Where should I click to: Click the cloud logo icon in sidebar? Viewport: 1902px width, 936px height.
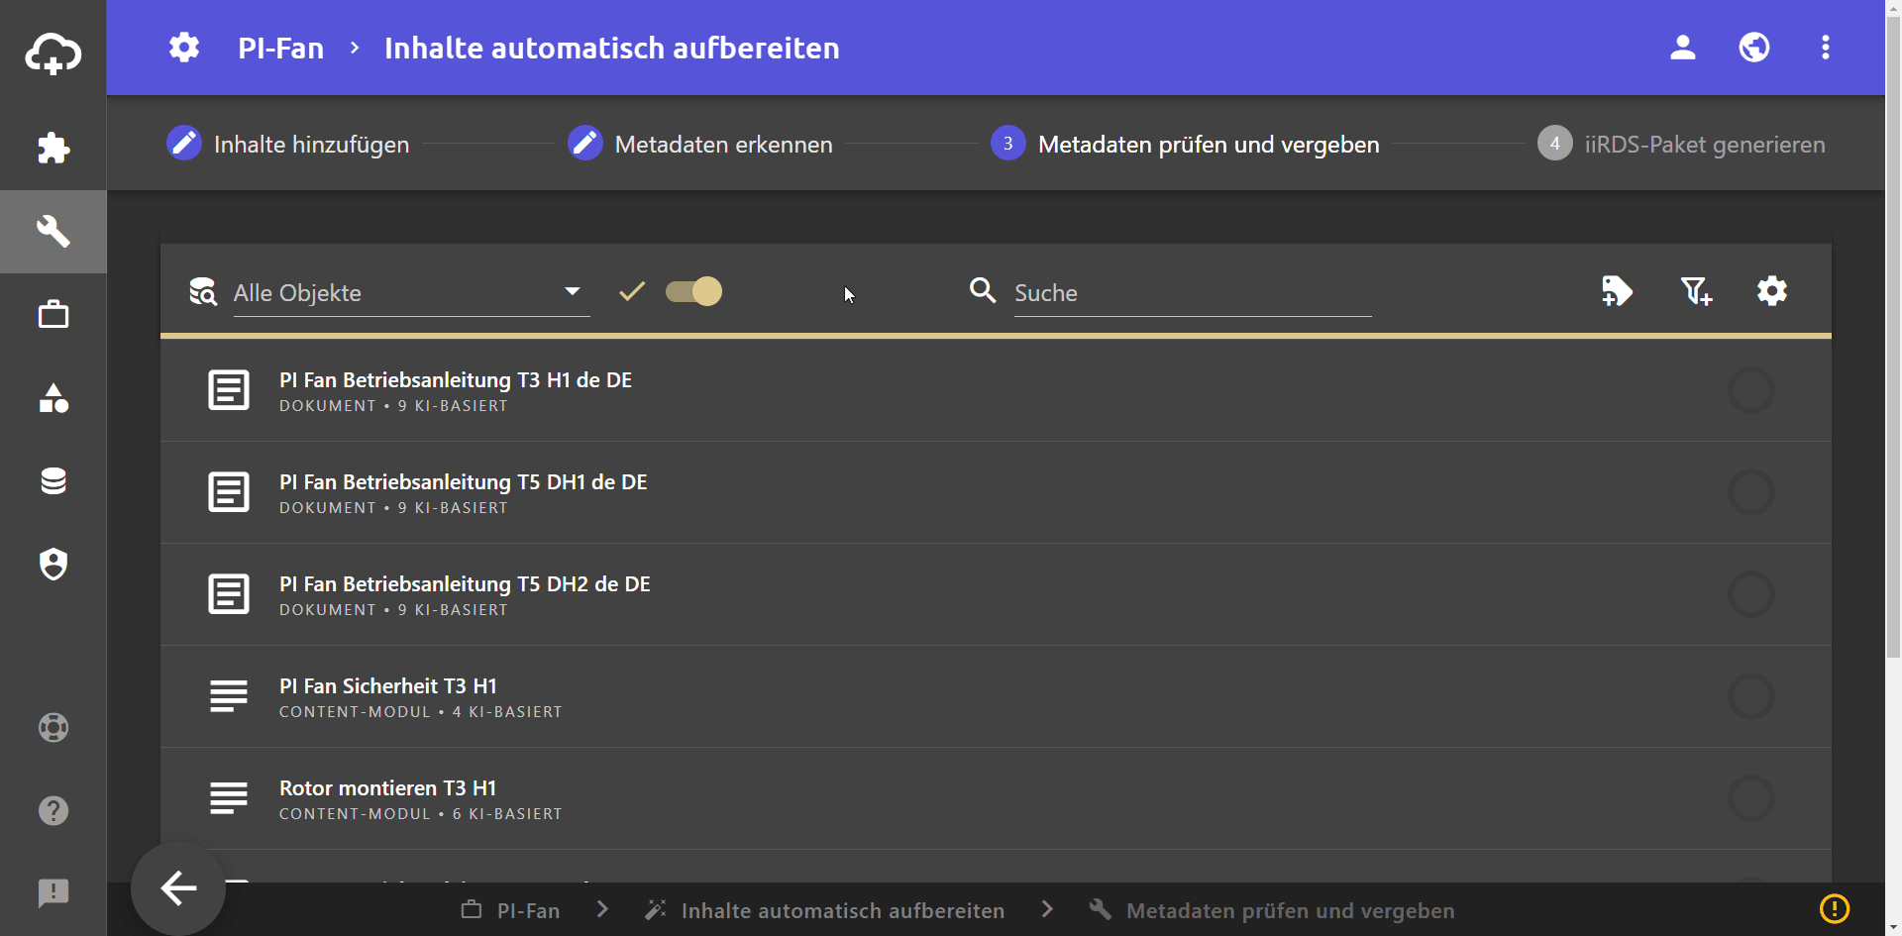point(53,53)
